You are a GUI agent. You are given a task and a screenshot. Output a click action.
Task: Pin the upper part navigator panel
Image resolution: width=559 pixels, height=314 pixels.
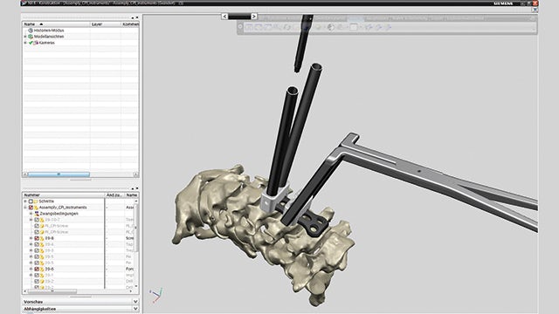click(x=133, y=17)
